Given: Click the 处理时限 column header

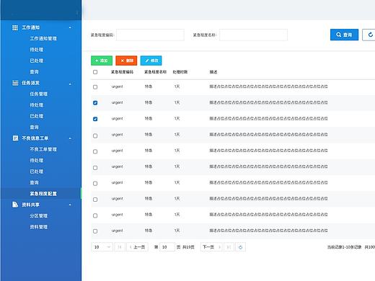Looking at the screenshot, I should [x=180, y=72].
